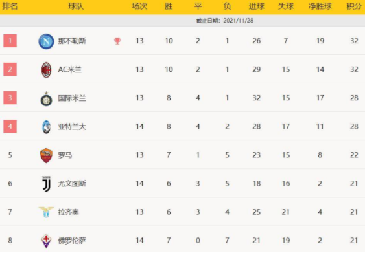Open the 那不勒斯 team link
365x253 pixels.
coord(72,41)
